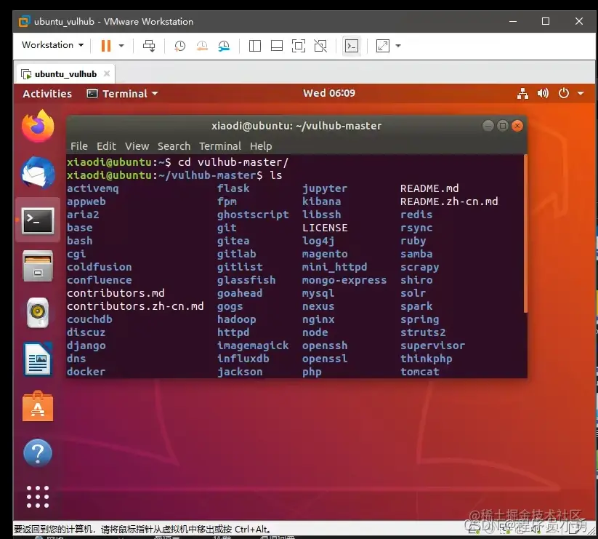The image size is (598, 539).
Task: Click the tomcat directory name
Action: pyautogui.click(x=419, y=372)
